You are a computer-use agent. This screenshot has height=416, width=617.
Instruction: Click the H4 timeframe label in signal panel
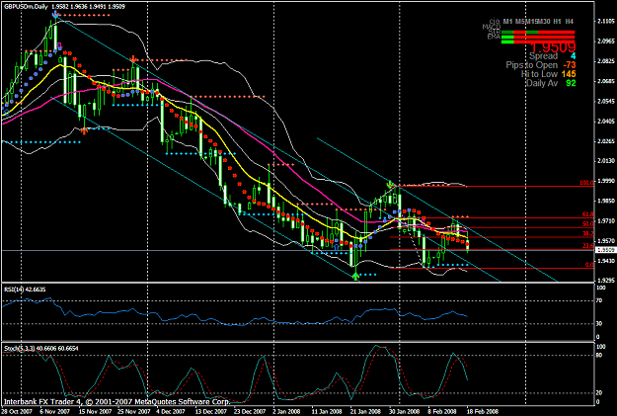tap(569, 22)
